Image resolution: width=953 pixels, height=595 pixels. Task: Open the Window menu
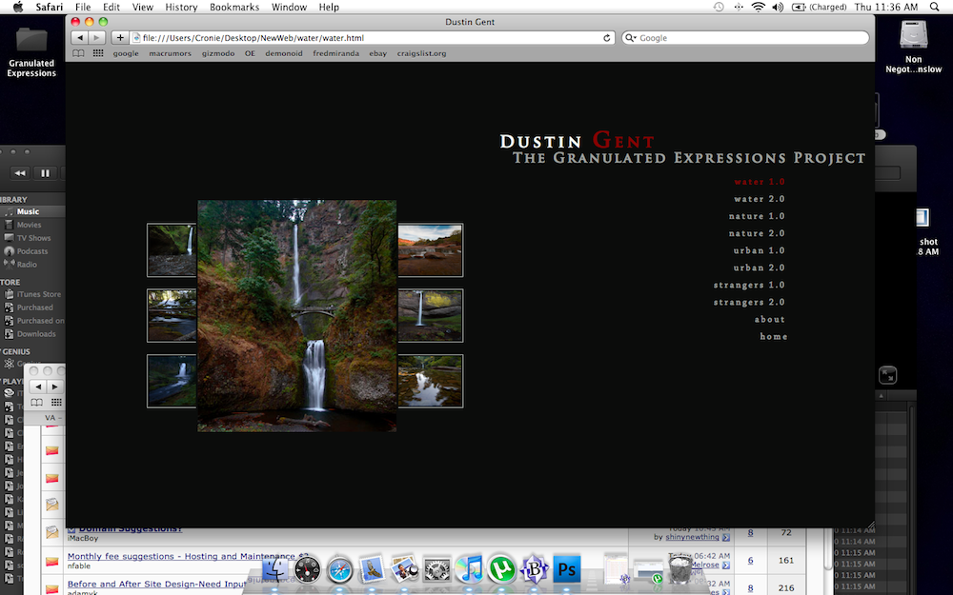[x=289, y=8]
